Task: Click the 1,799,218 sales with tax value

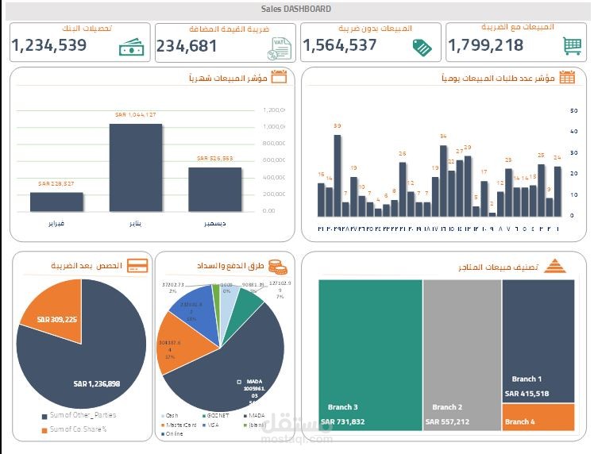Action: tap(486, 45)
